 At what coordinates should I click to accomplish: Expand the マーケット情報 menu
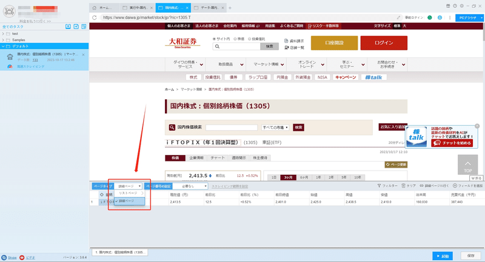pyautogui.click(x=266, y=65)
